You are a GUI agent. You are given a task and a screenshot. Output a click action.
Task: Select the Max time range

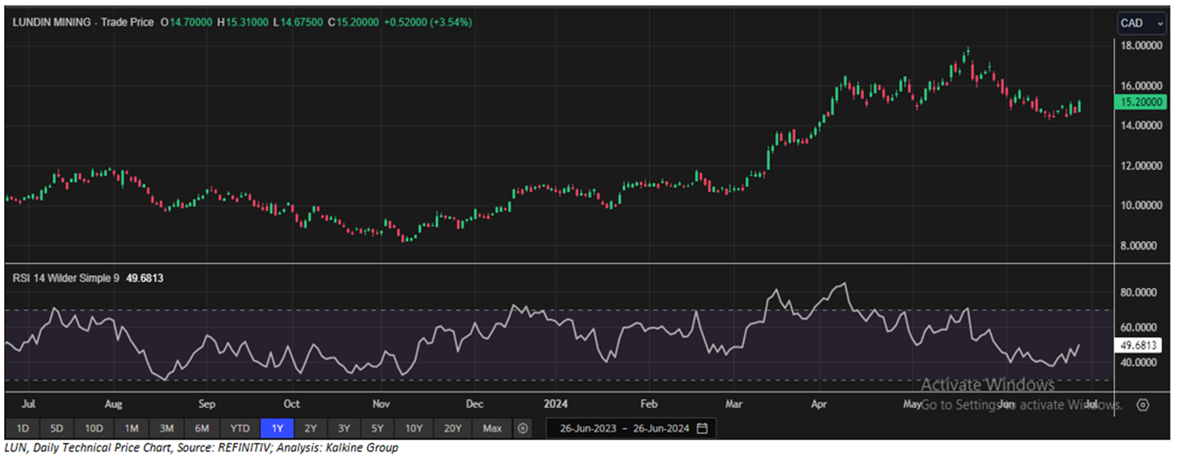[491, 428]
